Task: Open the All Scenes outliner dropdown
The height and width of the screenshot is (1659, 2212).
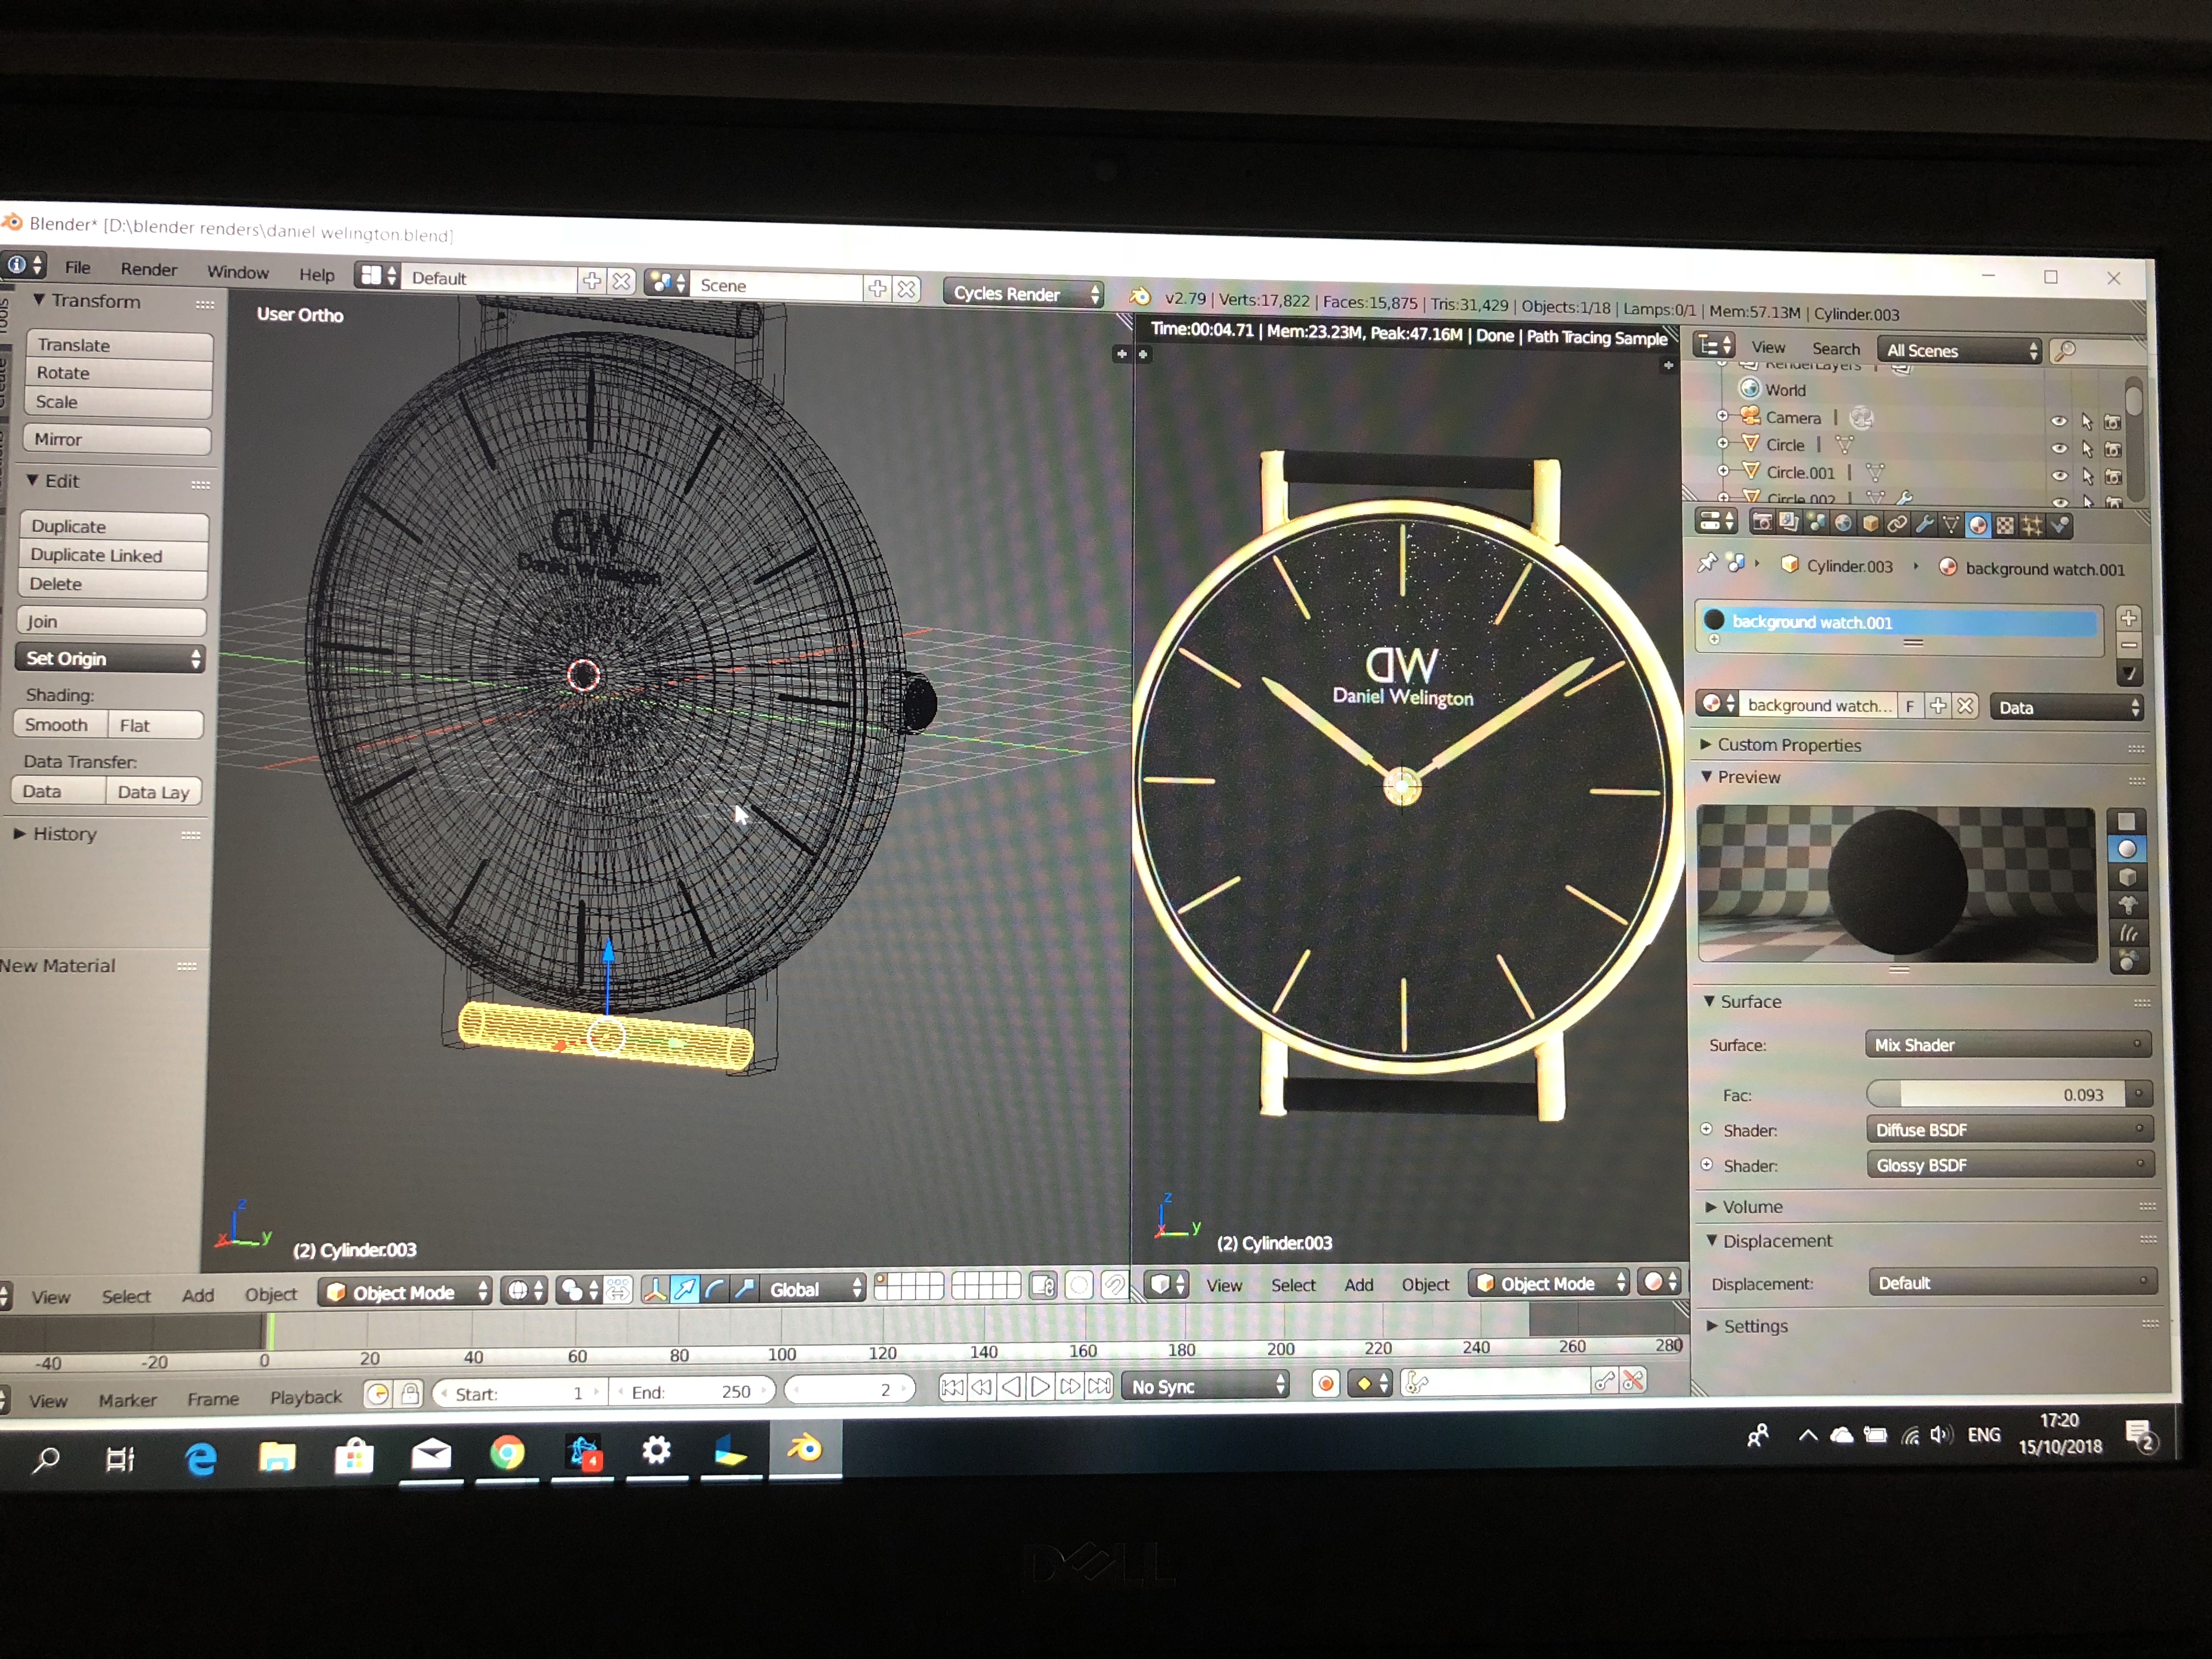Action: tap(1960, 350)
